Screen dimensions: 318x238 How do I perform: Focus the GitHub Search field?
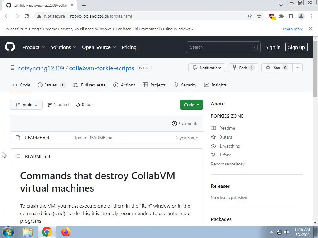223,47
